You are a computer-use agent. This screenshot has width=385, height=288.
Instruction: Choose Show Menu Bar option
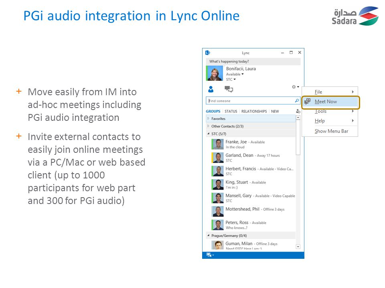click(330, 131)
